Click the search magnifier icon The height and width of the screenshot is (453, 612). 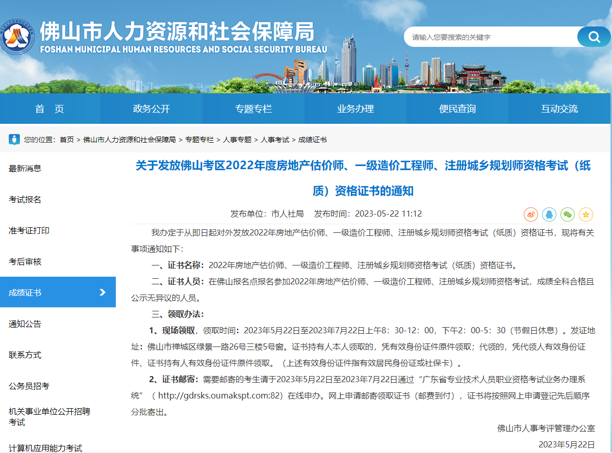594,37
